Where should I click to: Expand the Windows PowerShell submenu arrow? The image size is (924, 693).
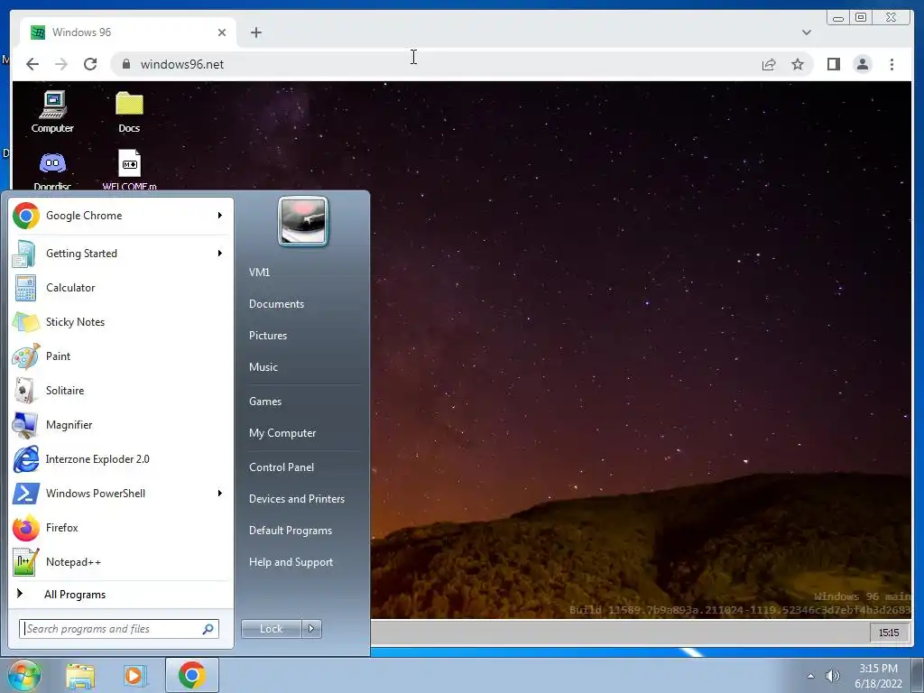pos(220,494)
